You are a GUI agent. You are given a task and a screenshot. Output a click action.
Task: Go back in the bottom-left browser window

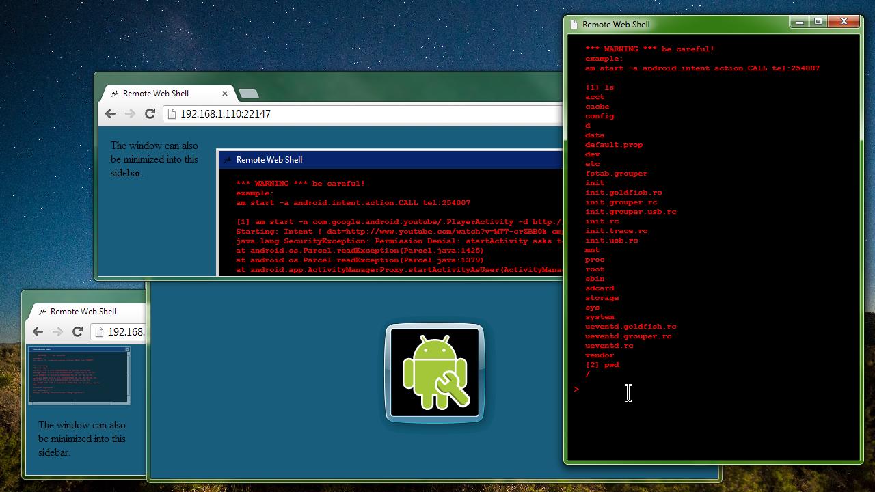(38, 332)
